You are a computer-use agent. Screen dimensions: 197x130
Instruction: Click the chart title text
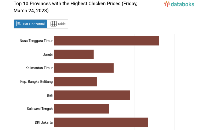point(75,7)
